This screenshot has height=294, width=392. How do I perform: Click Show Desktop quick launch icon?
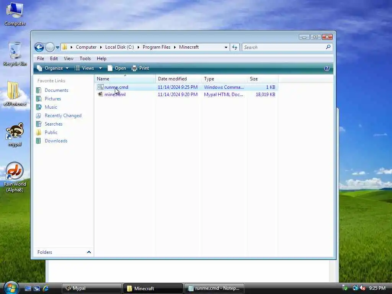pyautogui.click(x=28, y=288)
